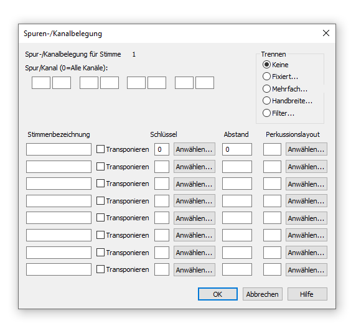Open Perkussionslayout Anwählen… in the fifth row

point(306,218)
